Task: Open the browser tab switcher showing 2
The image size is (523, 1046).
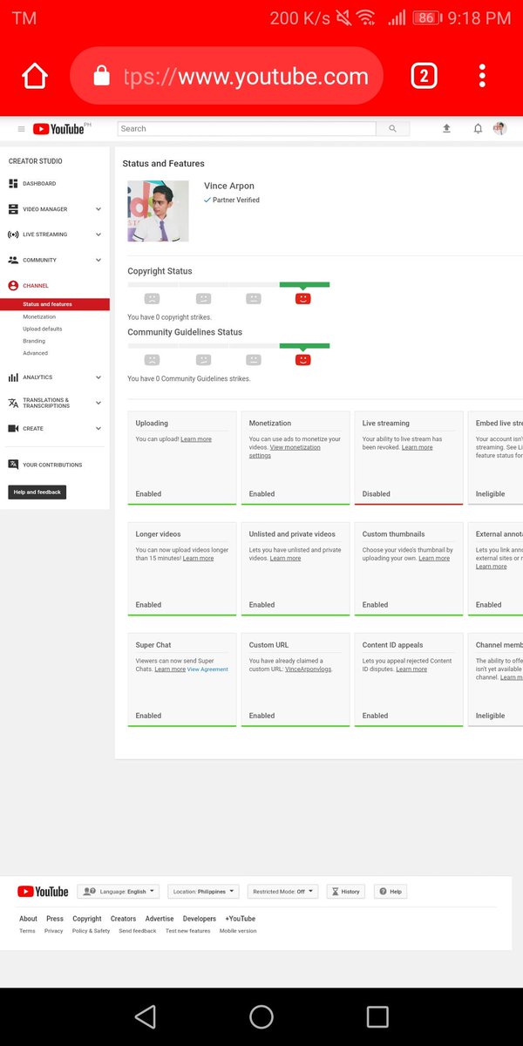Action: (423, 77)
